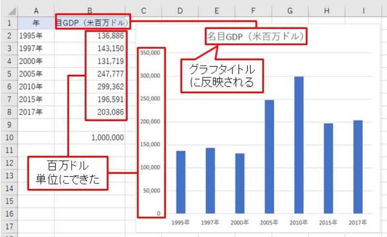The width and height of the screenshot is (387, 237).
Task: Click the 2015年 horizontal axis label
Action: (328, 222)
